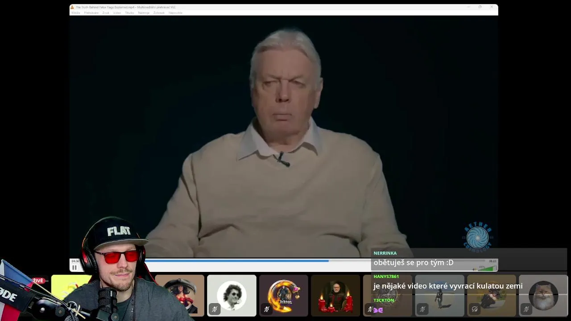Click the VLC seek bar progress track

pyautogui.click(x=283, y=261)
